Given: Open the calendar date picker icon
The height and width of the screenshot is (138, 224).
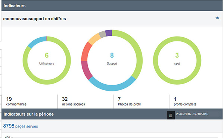Looking at the screenshot, I should pyautogui.click(x=171, y=115).
